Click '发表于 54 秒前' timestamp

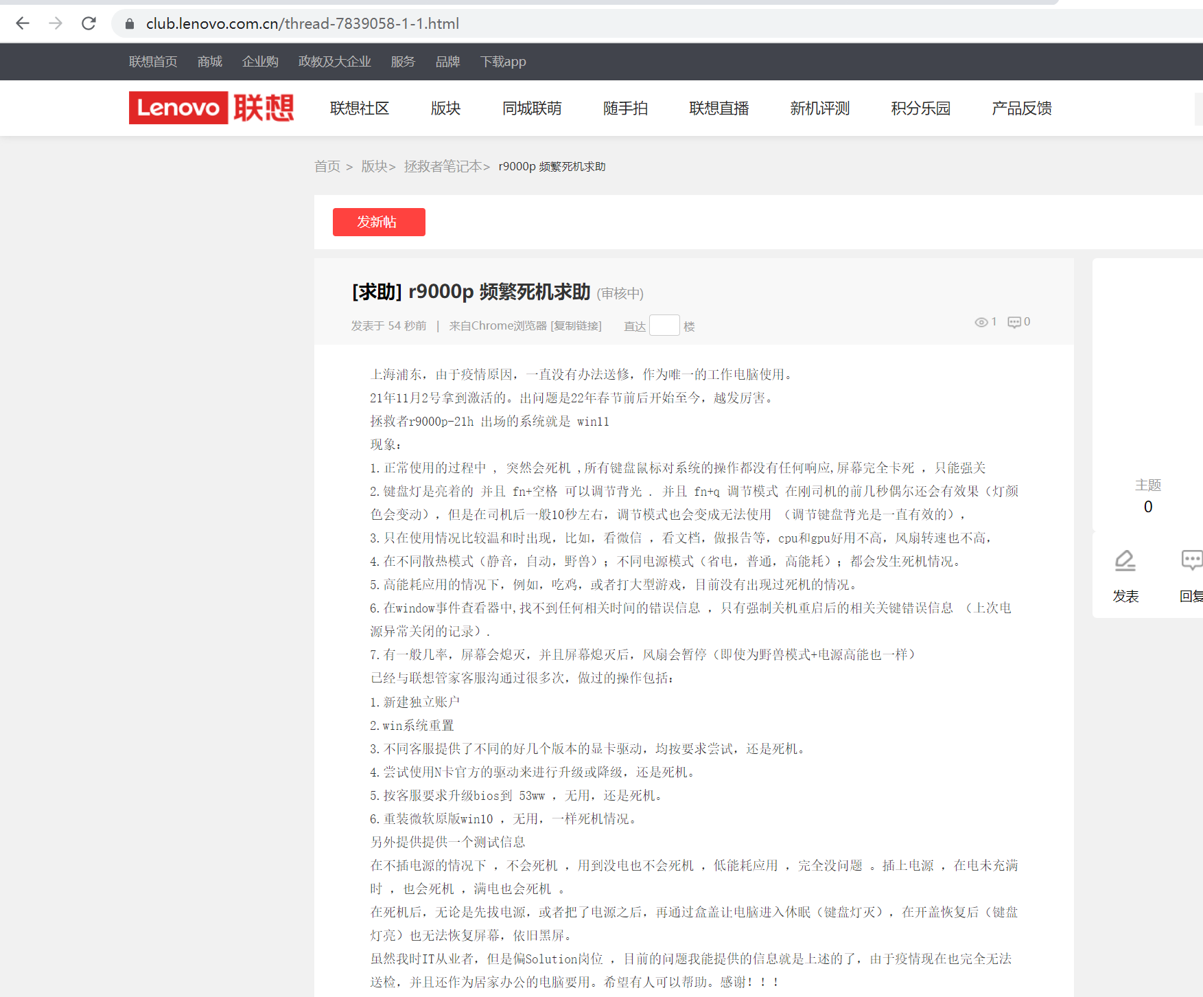(389, 325)
